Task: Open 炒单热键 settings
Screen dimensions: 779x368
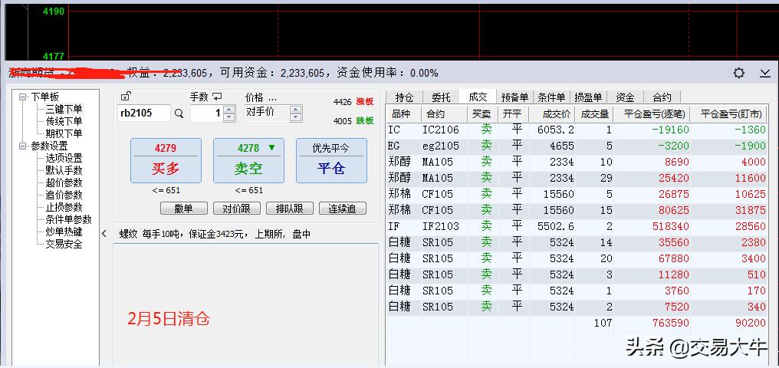Action: tap(64, 232)
